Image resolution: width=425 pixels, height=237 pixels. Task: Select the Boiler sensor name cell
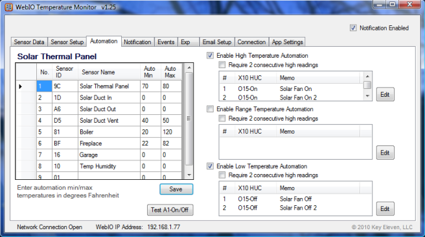point(109,132)
